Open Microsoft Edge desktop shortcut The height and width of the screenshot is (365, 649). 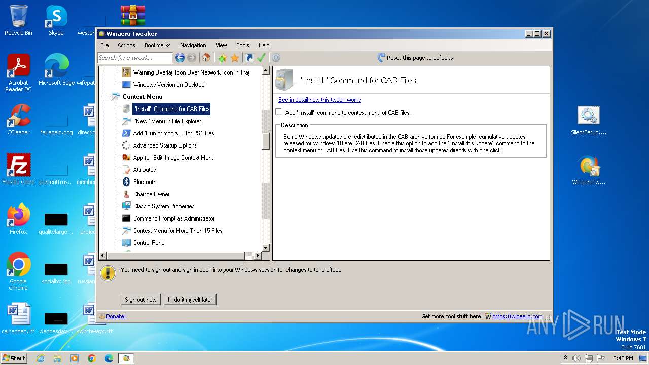[x=56, y=70]
